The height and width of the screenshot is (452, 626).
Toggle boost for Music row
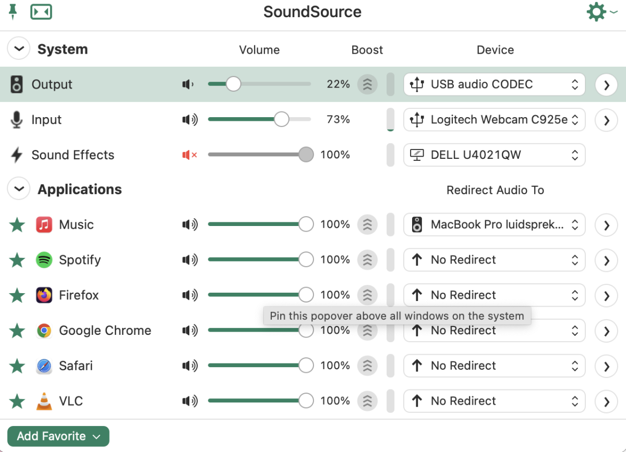pos(367,225)
